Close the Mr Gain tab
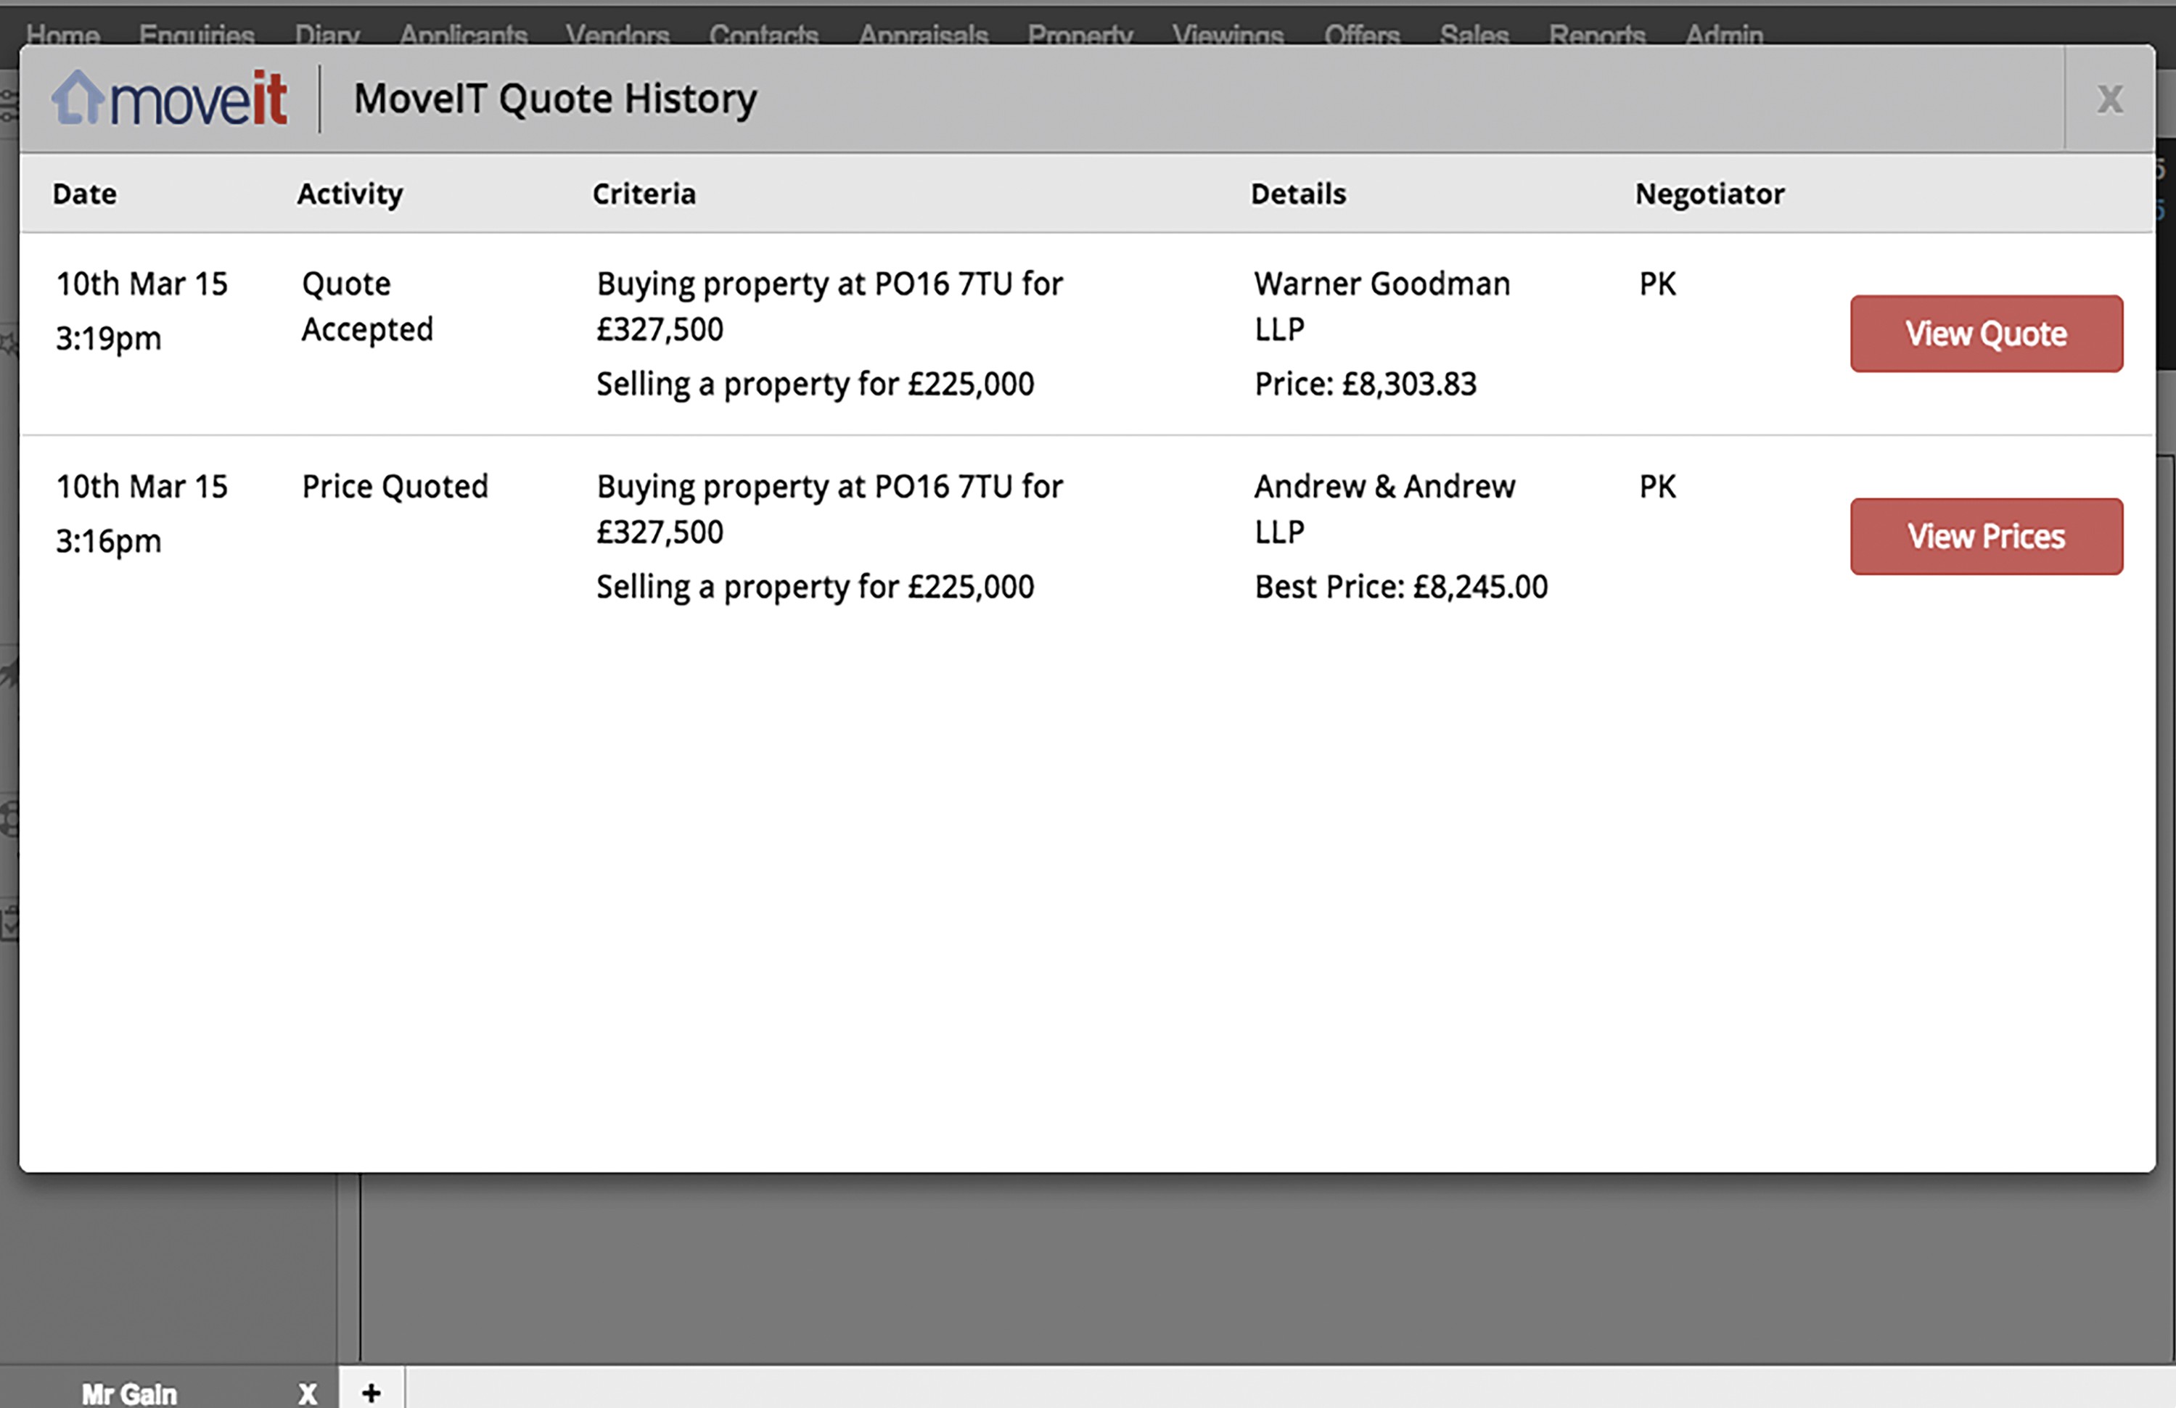This screenshot has height=1408, width=2176. coord(307,1393)
